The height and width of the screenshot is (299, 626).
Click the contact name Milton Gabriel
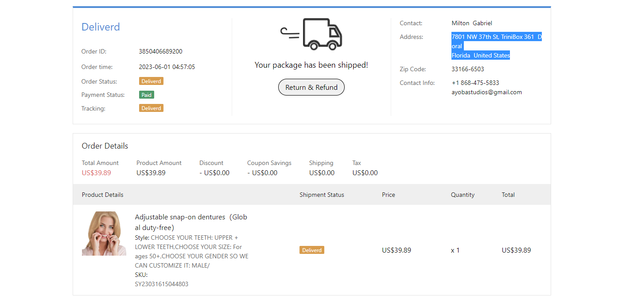471,23
